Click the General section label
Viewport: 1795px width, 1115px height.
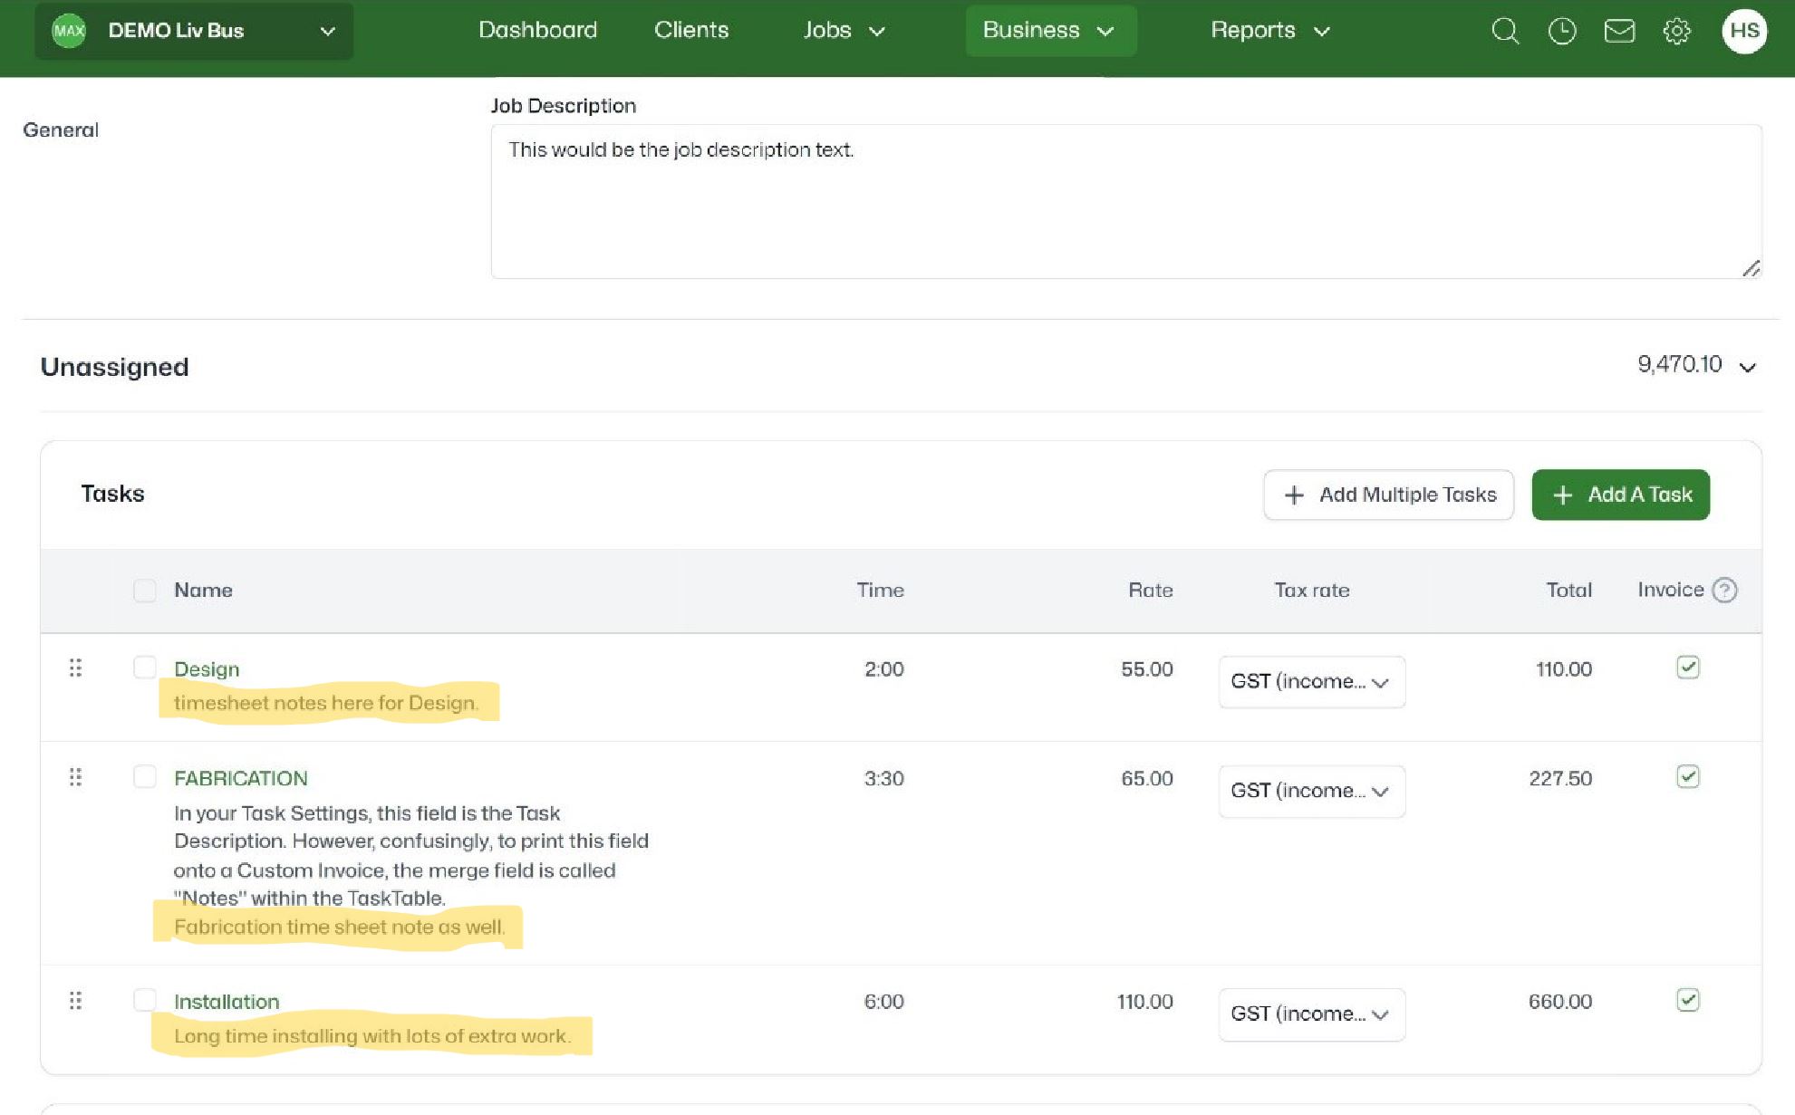[x=61, y=130]
